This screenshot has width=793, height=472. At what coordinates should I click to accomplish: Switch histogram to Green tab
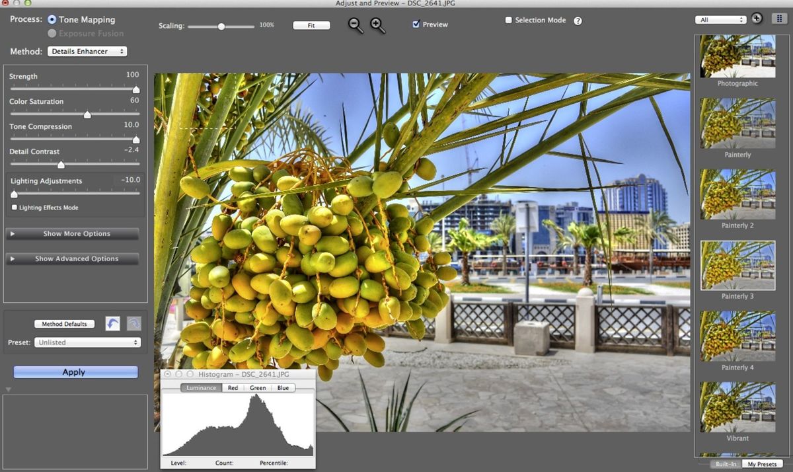(x=258, y=387)
